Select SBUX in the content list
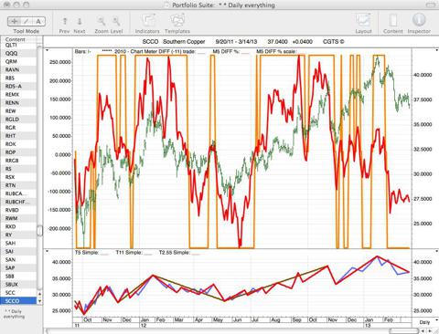Viewport: 439px width, 334px height. 18,285
